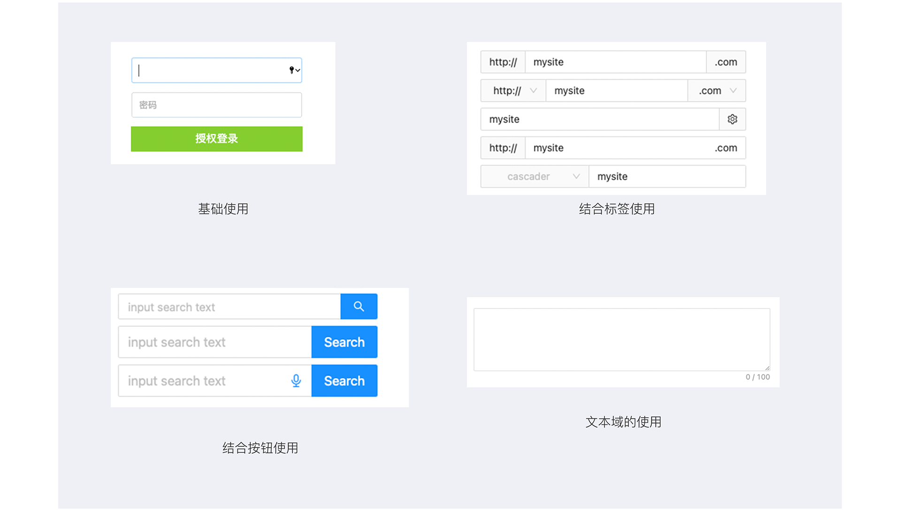Focus the 密码 password field

(x=216, y=105)
